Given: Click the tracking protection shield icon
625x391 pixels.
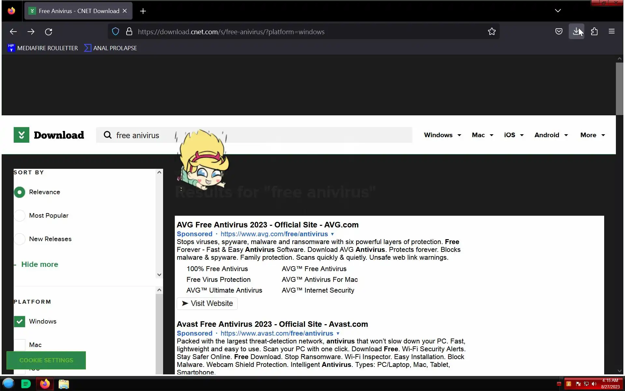Looking at the screenshot, I should [x=116, y=32].
